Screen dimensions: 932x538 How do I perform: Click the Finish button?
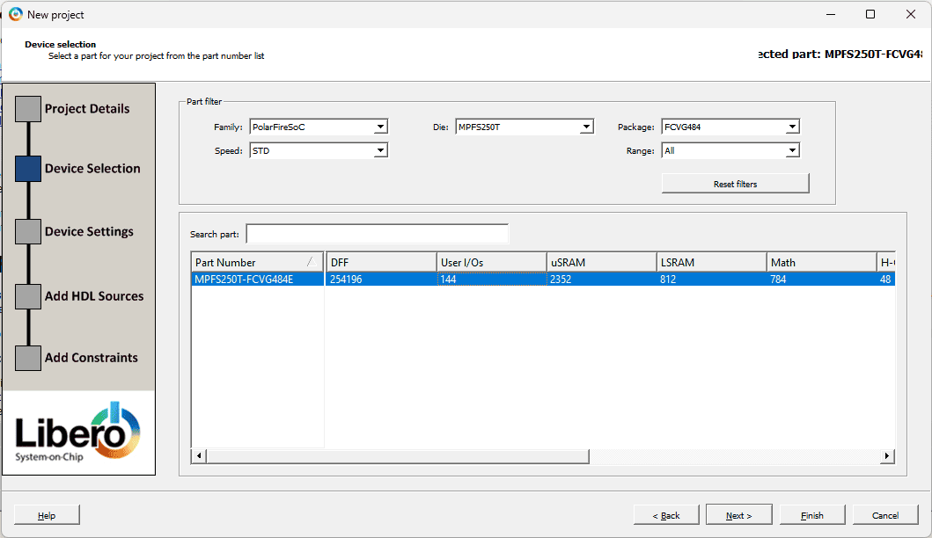pos(812,515)
